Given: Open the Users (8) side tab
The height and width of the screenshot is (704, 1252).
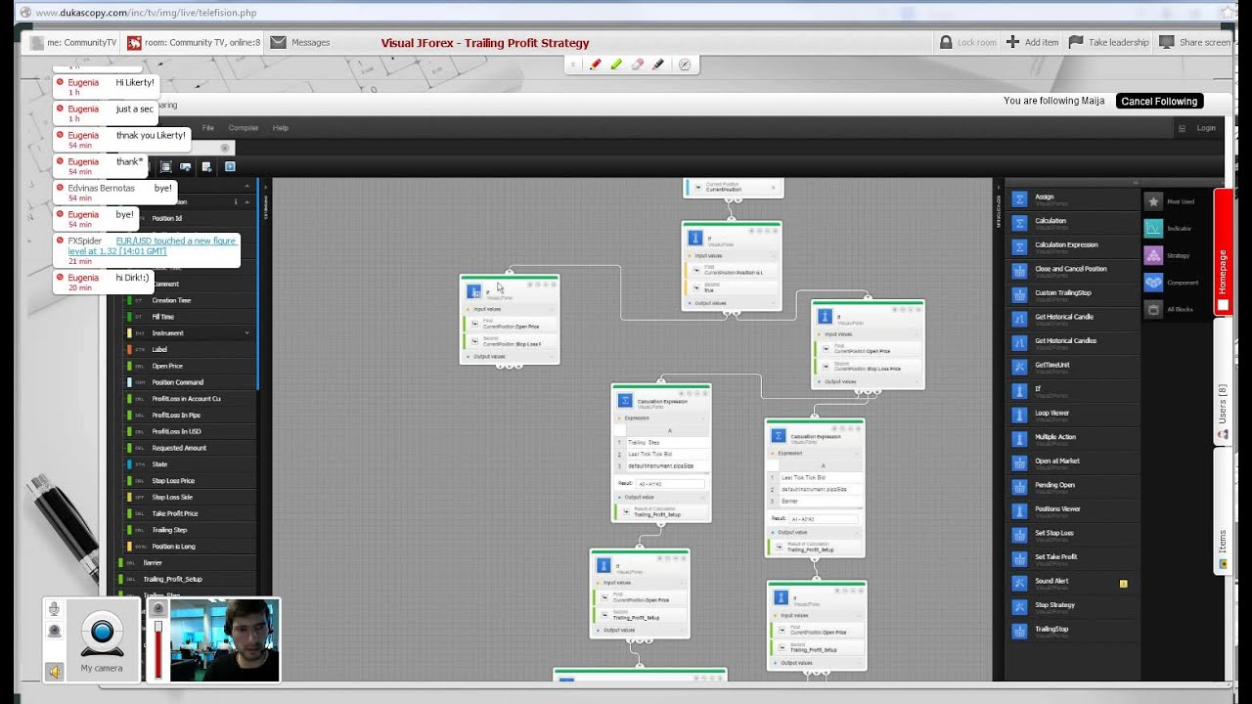Looking at the screenshot, I should point(1223,382).
